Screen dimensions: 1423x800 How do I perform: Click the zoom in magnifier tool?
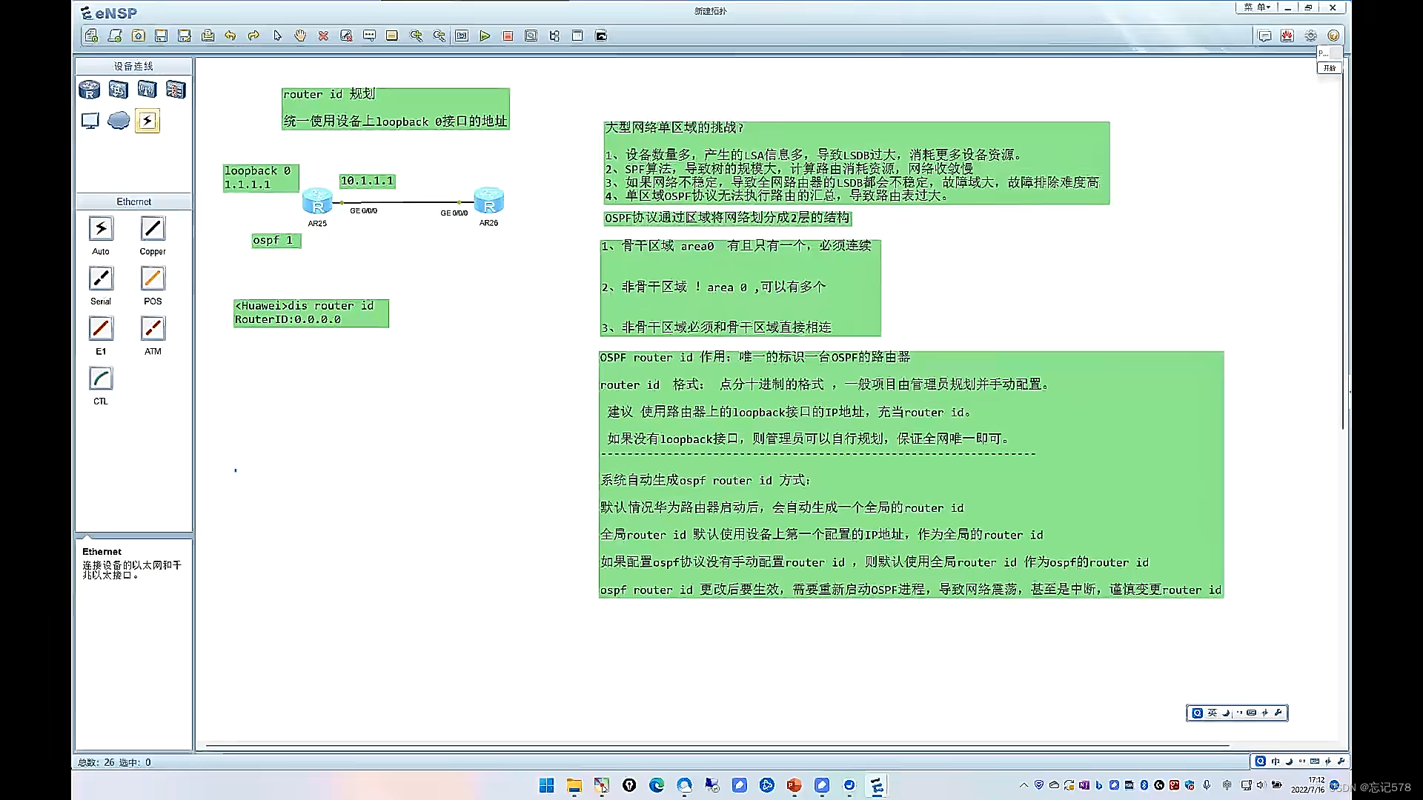tap(416, 36)
